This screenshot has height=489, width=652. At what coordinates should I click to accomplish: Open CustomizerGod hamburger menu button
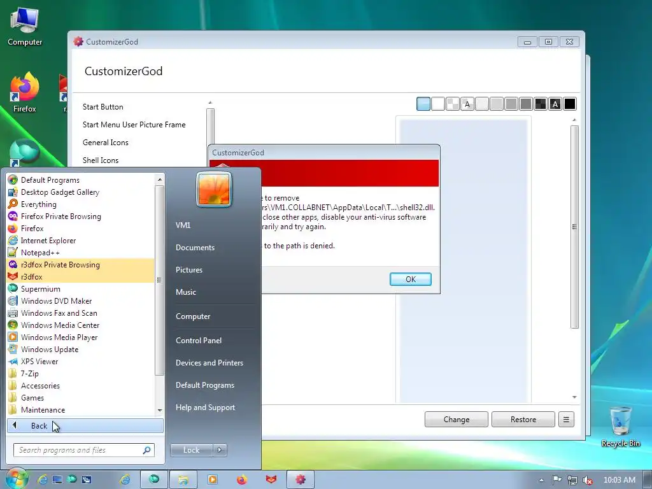(x=566, y=420)
